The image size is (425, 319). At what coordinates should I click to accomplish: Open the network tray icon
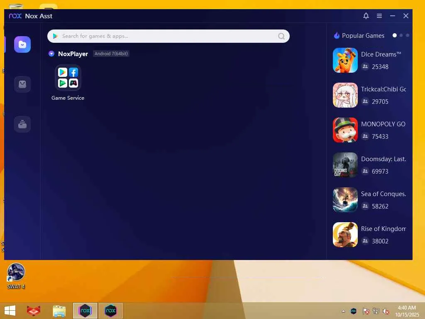pyautogui.click(x=376, y=311)
